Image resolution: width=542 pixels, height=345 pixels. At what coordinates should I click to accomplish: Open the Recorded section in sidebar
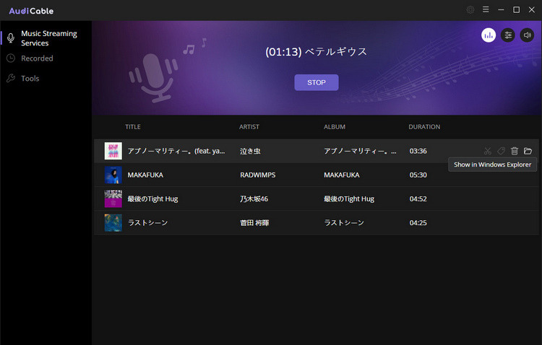click(37, 58)
